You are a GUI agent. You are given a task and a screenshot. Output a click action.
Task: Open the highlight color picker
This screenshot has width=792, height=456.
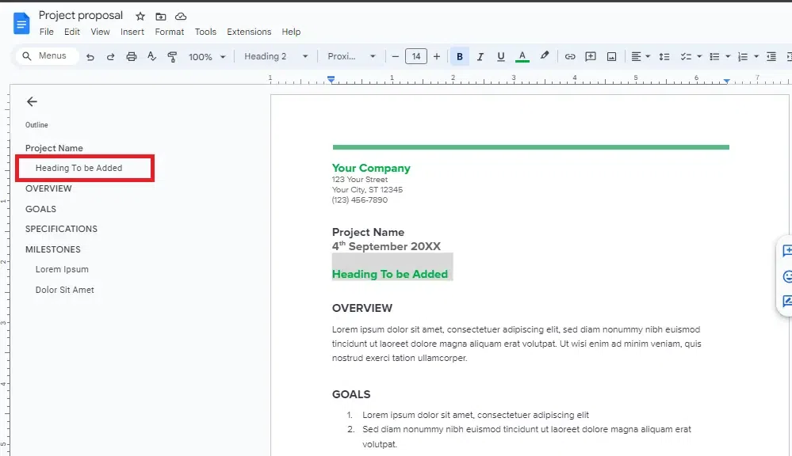(544, 56)
